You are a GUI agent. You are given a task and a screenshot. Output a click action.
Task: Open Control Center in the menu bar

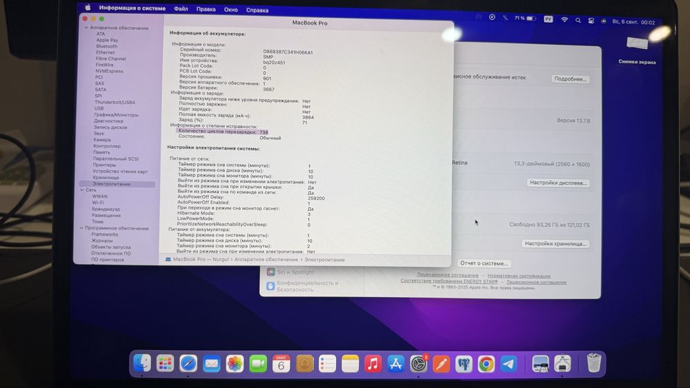591,21
